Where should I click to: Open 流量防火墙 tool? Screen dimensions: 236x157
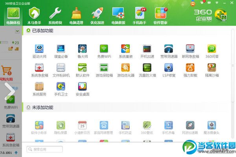pyautogui.click(x=147, y=70)
